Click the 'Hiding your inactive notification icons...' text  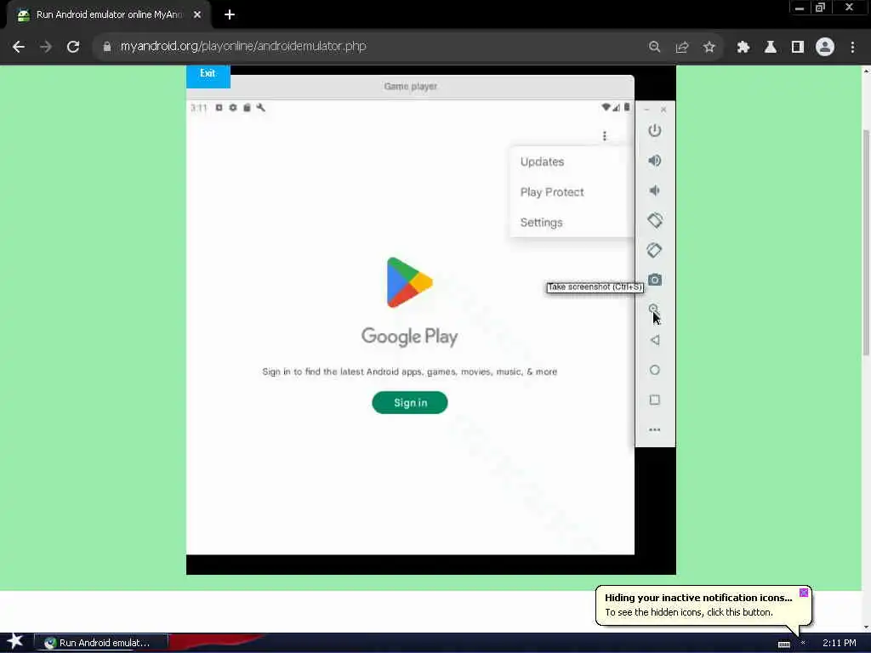pos(698,598)
